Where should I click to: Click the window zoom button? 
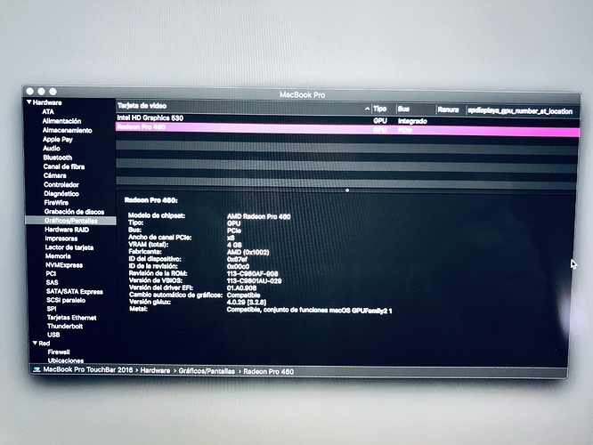[x=53, y=92]
